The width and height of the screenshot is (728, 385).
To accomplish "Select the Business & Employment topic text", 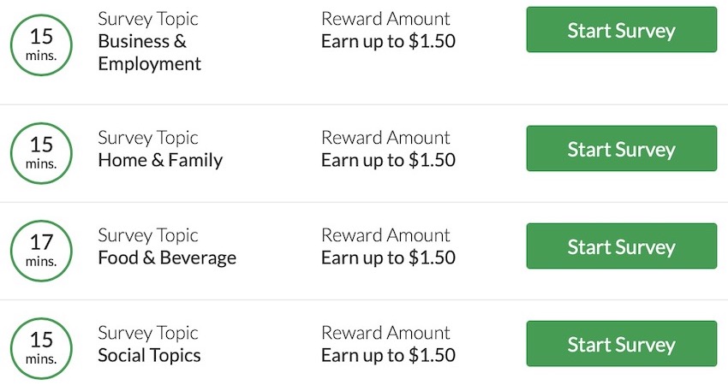I will pos(149,52).
